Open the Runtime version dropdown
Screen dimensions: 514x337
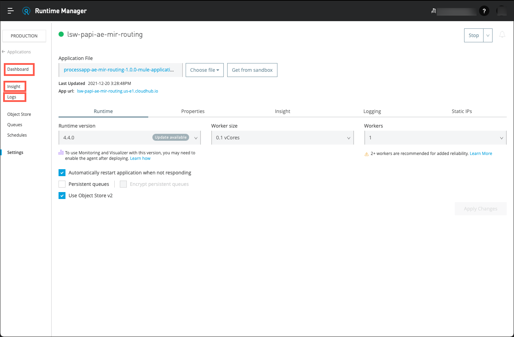pos(130,138)
